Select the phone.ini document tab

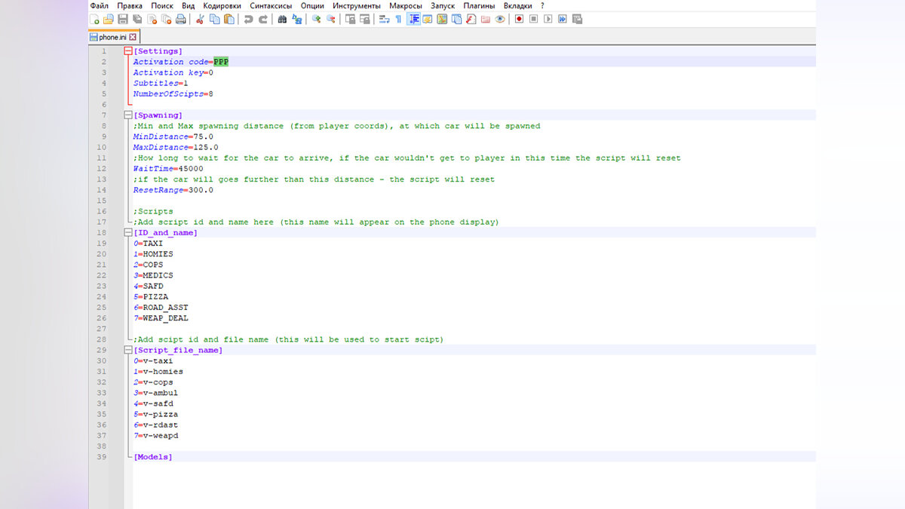112,37
